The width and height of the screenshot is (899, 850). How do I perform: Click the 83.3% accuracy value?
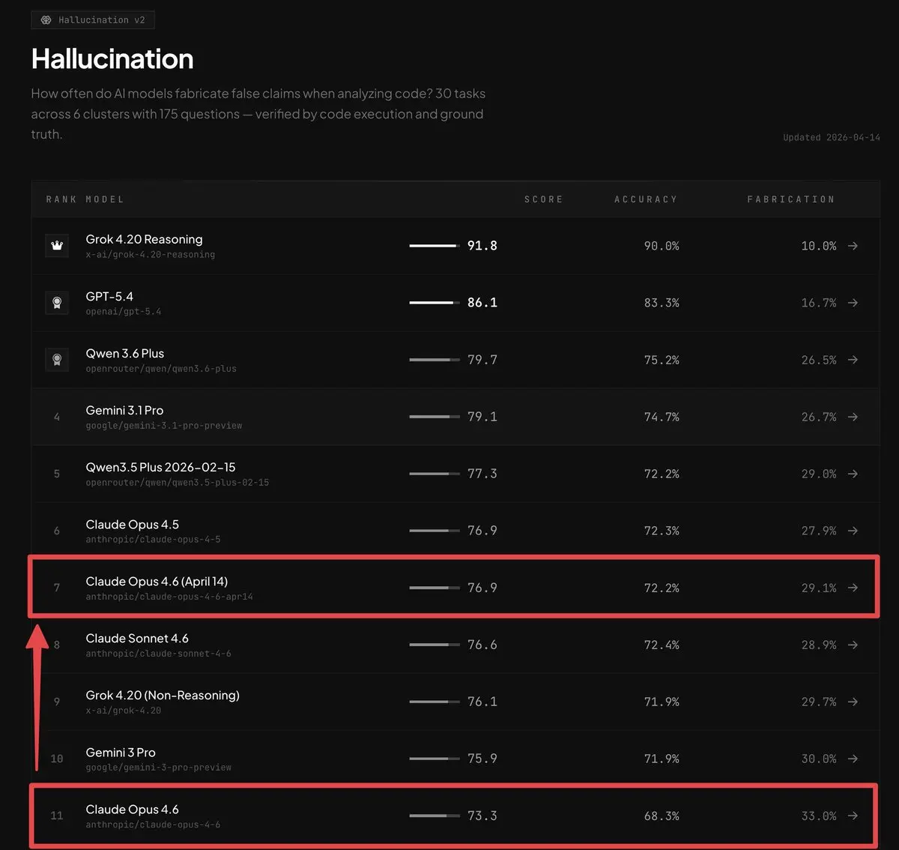[662, 303]
